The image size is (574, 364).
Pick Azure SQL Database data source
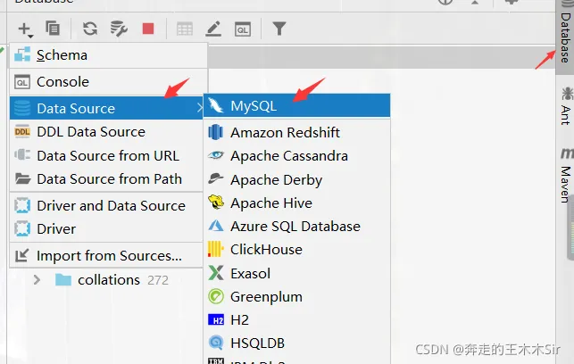pos(297,227)
